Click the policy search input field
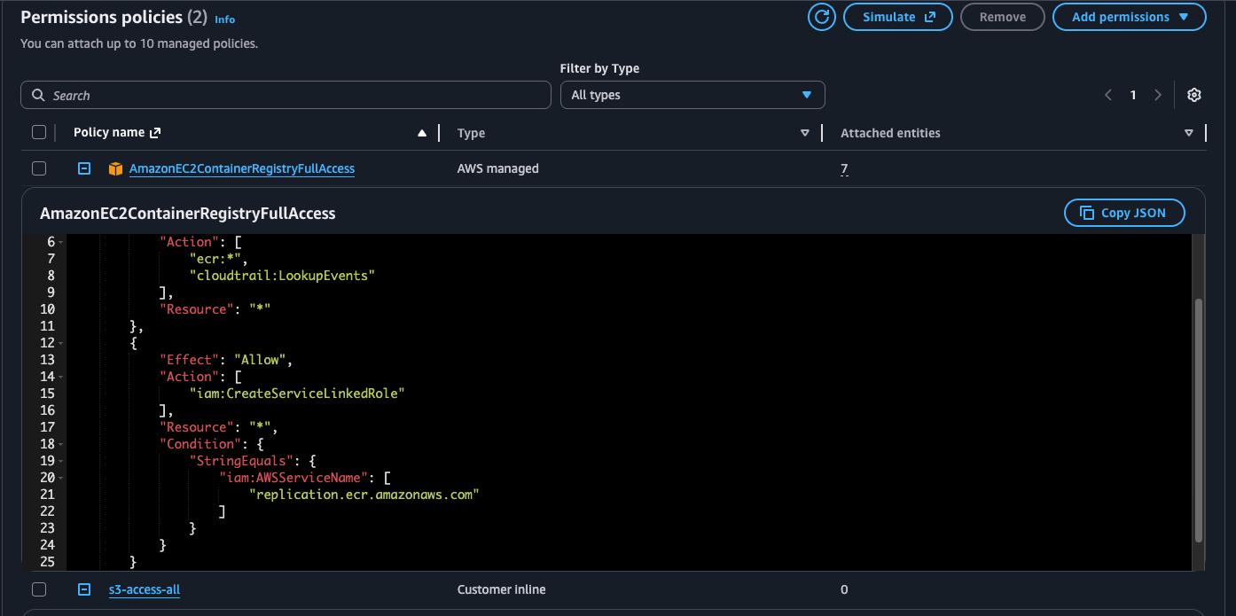The height and width of the screenshot is (616, 1236). pos(286,95)
